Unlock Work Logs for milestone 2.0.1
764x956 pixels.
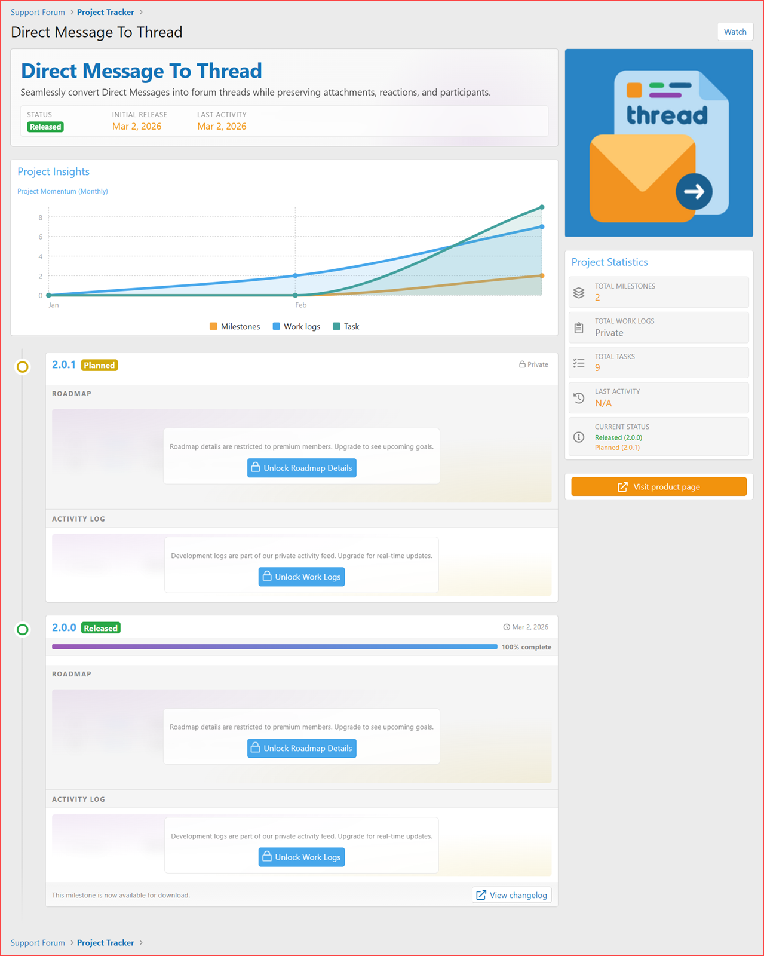pos(302,577)
